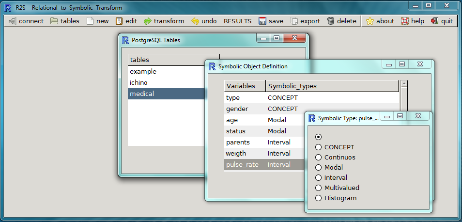
Task: Open the tables folder icon
Action: [x=54, y=21]
